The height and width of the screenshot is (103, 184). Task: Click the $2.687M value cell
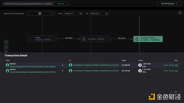click(126, 65)
